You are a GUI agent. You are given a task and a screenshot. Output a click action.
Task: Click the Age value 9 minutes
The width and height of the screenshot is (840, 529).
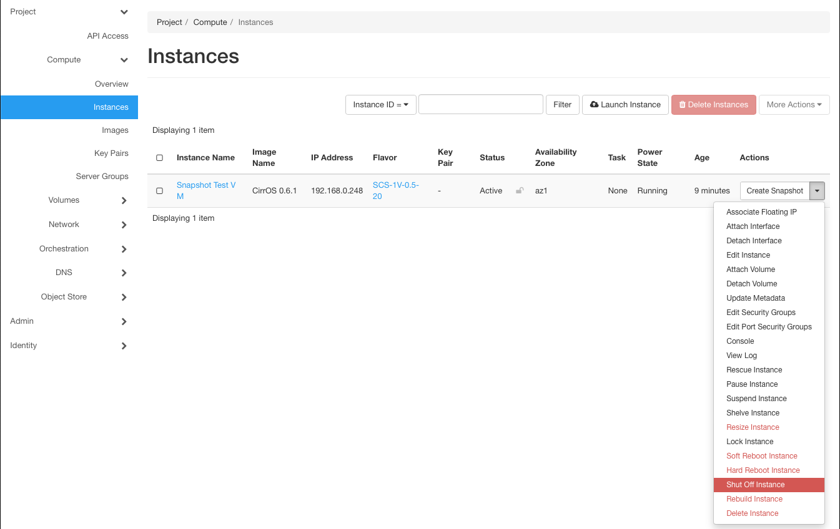[712, 191]
